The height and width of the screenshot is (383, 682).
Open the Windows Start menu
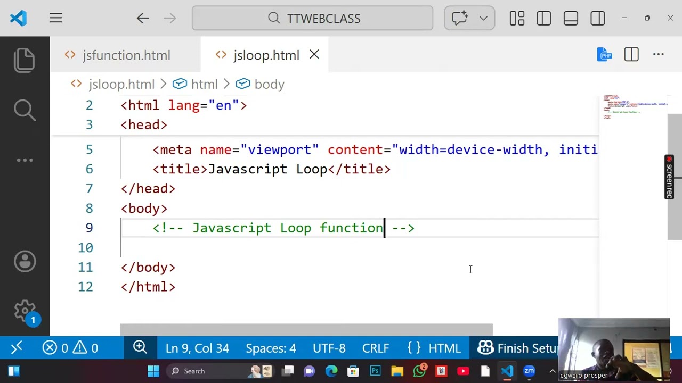(x=153, y=371)
